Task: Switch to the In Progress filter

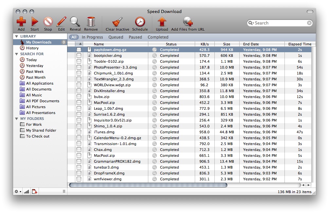Action: pos(92,37)
